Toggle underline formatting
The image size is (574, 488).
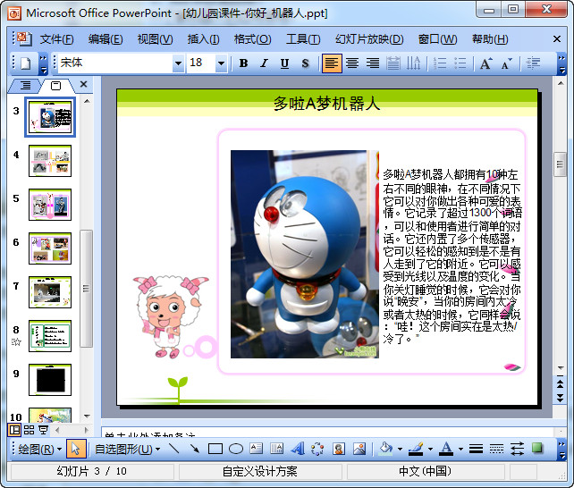pos(284,63)
